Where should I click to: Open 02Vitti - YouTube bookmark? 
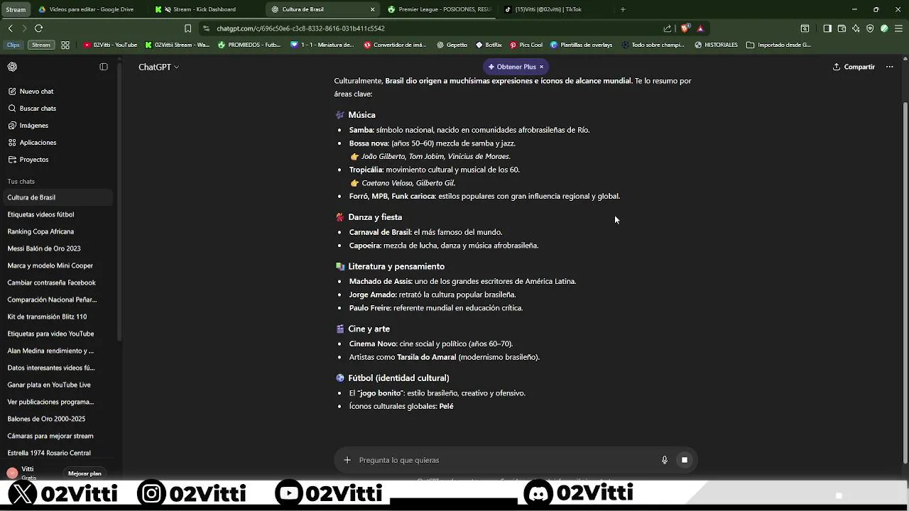coord(111,45)
